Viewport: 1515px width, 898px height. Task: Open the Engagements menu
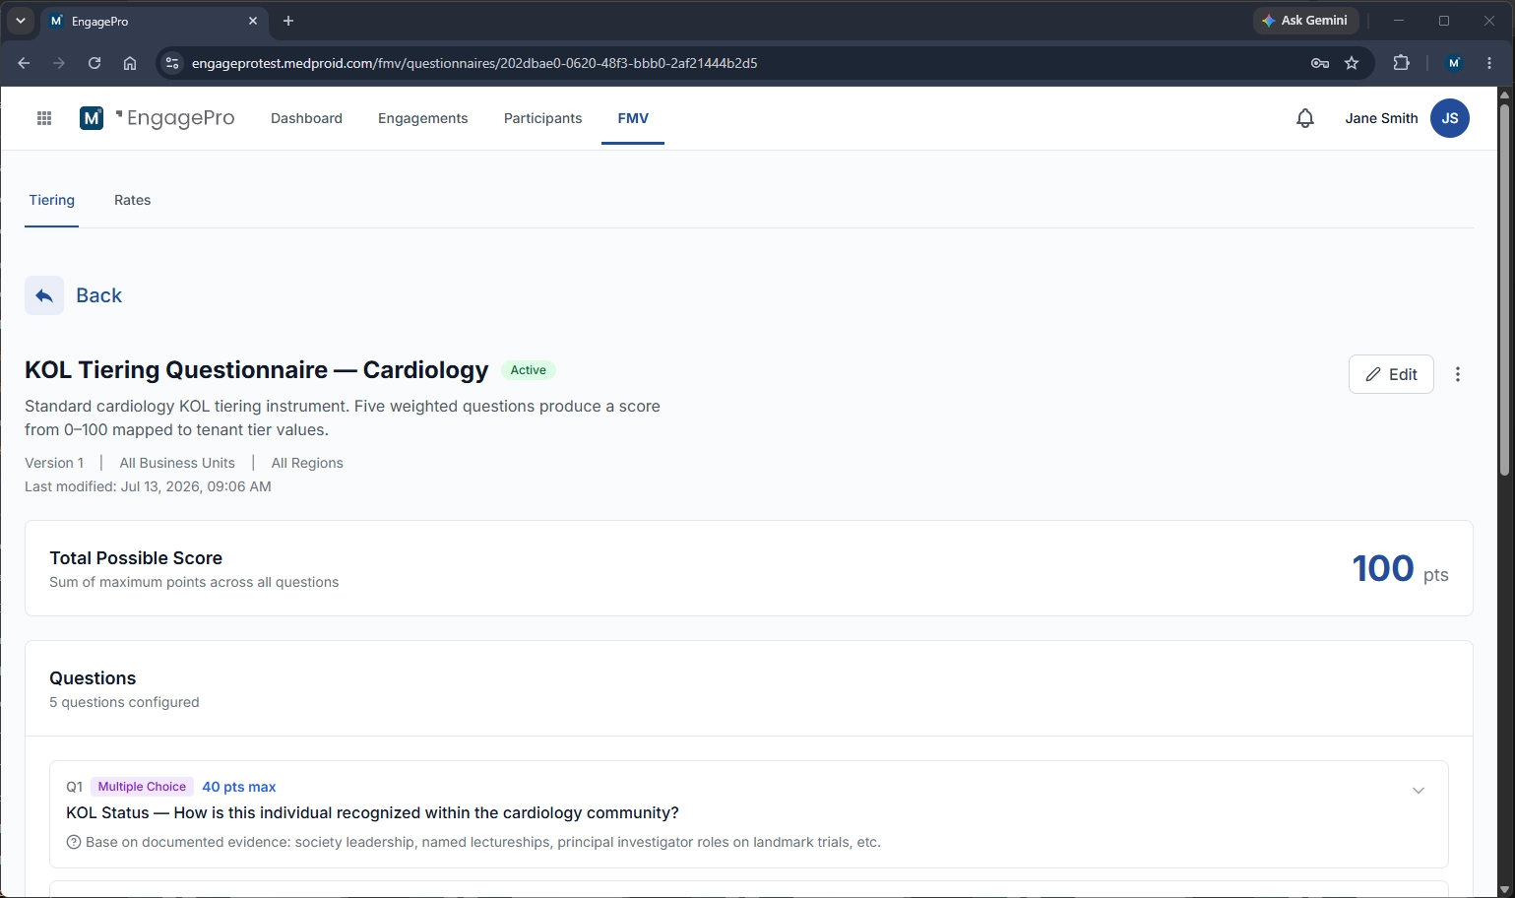click(423, 118)
